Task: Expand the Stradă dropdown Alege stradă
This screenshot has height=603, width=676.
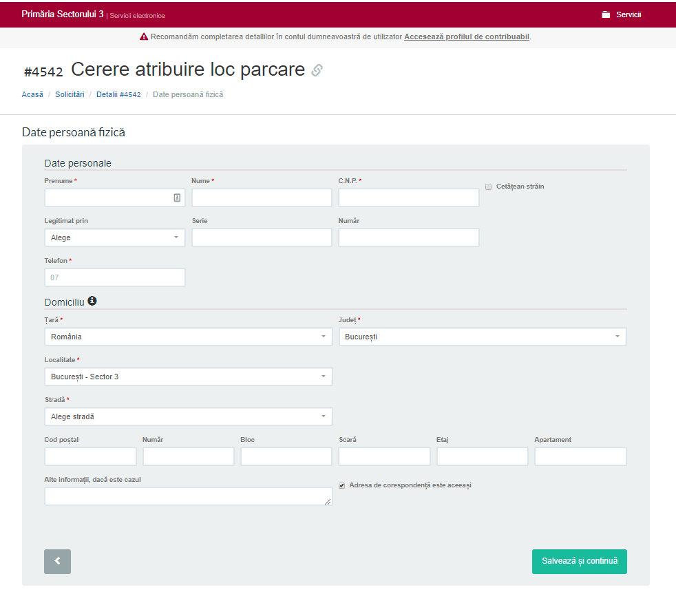Action: (188, 416)
